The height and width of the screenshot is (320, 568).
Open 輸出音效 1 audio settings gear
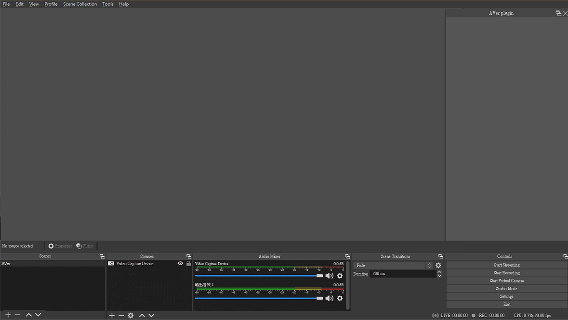340,298
